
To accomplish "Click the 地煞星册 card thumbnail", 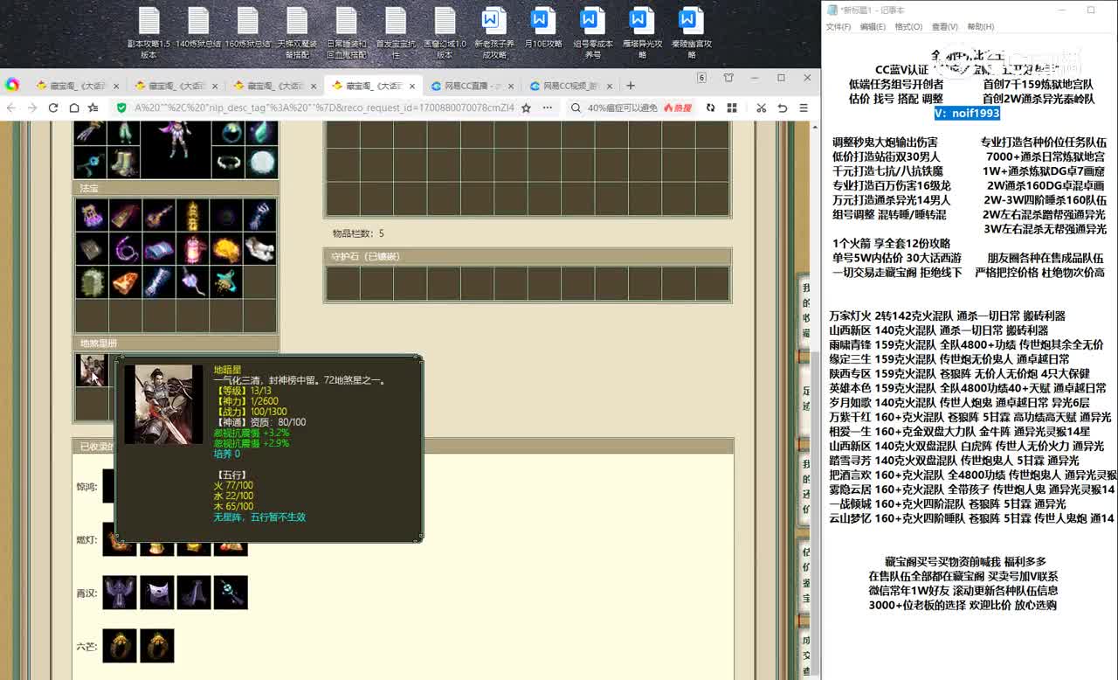I will [91, 370].
